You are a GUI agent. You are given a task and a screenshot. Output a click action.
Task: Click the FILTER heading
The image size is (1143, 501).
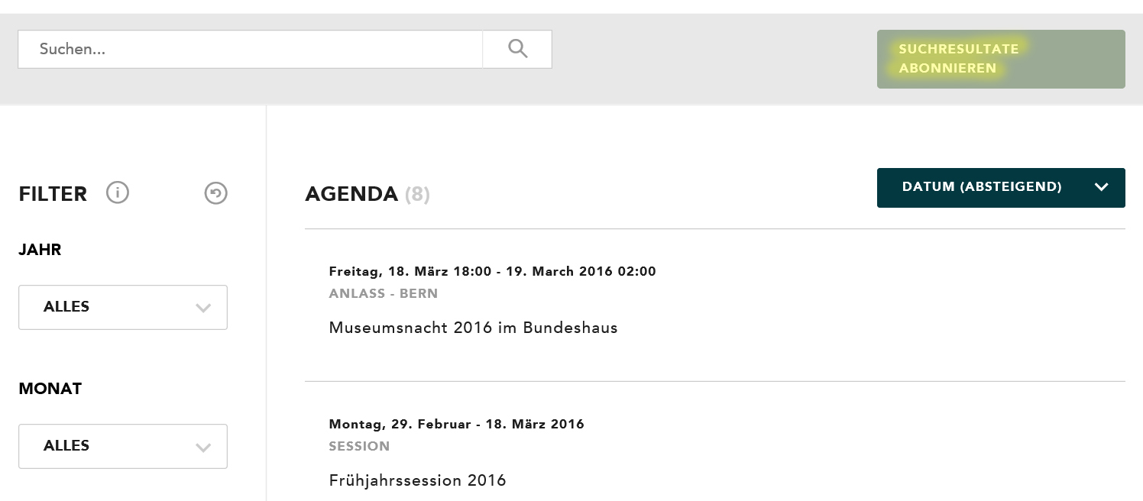point(53,194)
